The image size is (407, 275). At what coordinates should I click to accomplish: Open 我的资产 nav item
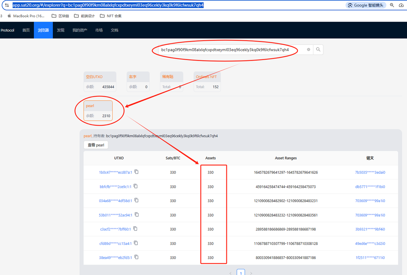point(80,30)
